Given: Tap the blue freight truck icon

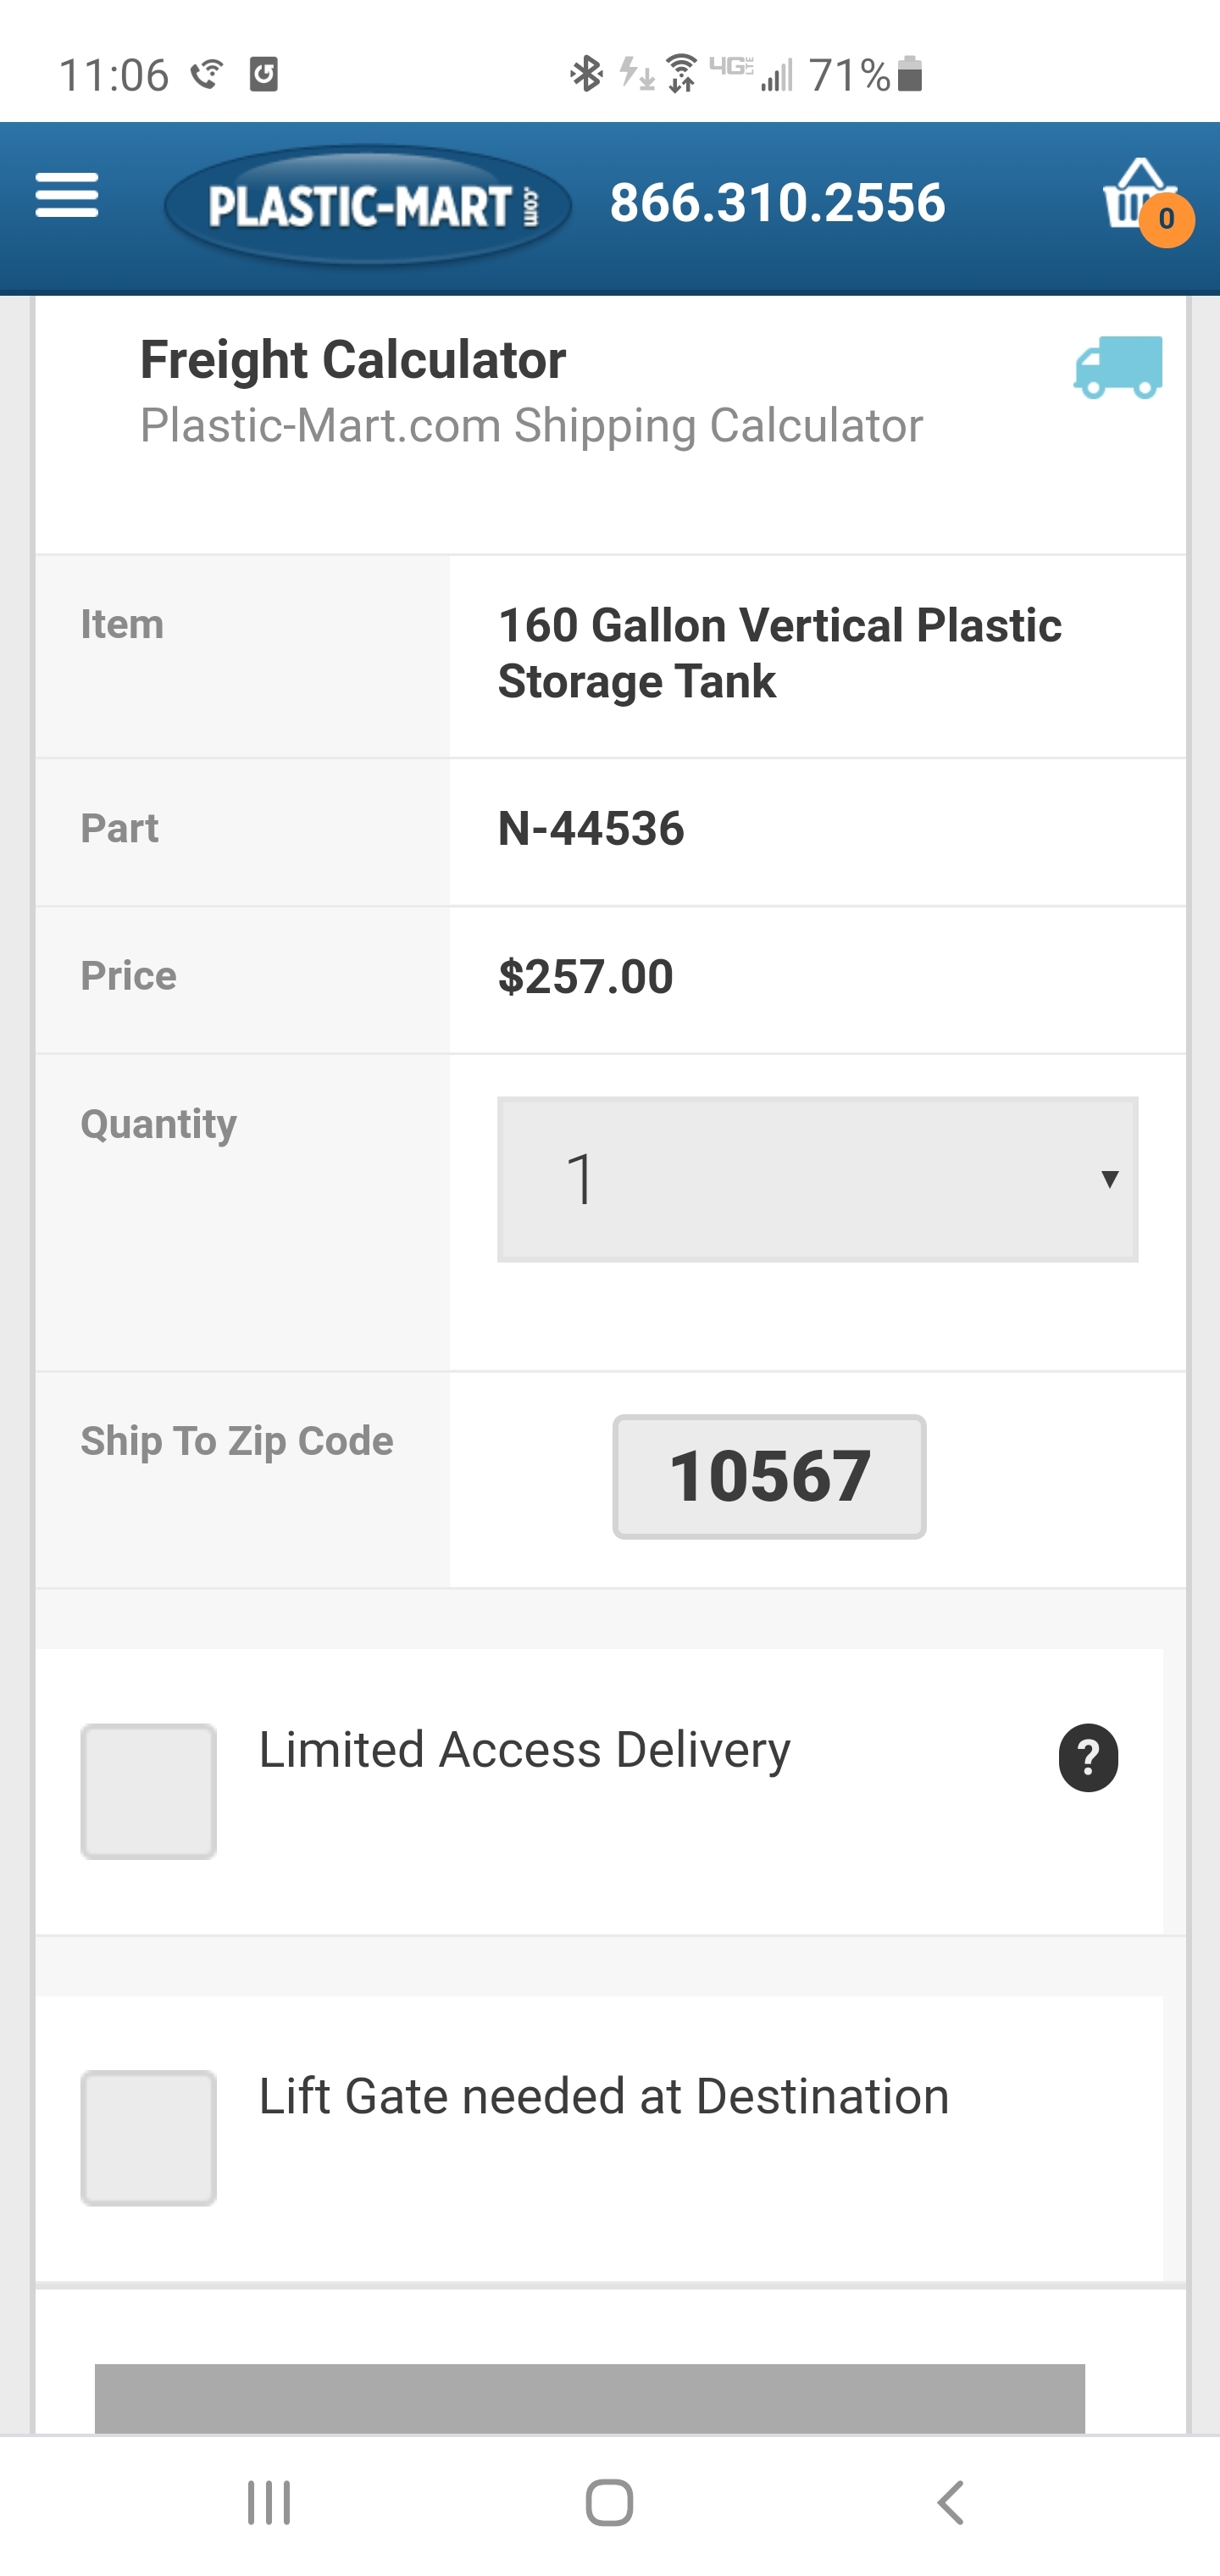Looking at the screenshot, I should point(1118,367).
